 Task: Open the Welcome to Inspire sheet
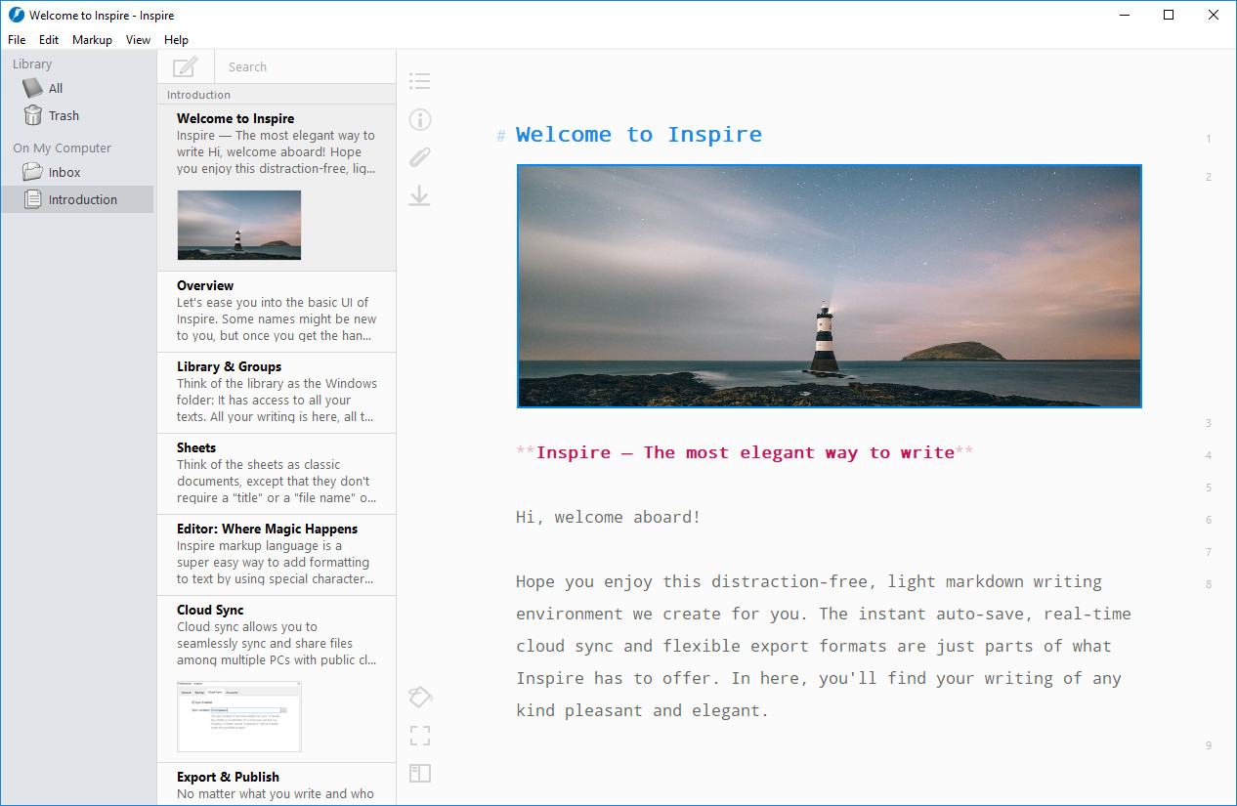coord(277,188)
